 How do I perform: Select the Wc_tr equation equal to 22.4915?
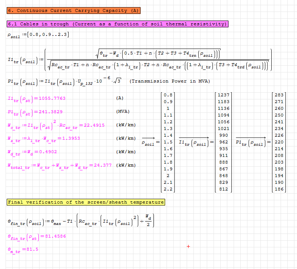pos(56,125)
